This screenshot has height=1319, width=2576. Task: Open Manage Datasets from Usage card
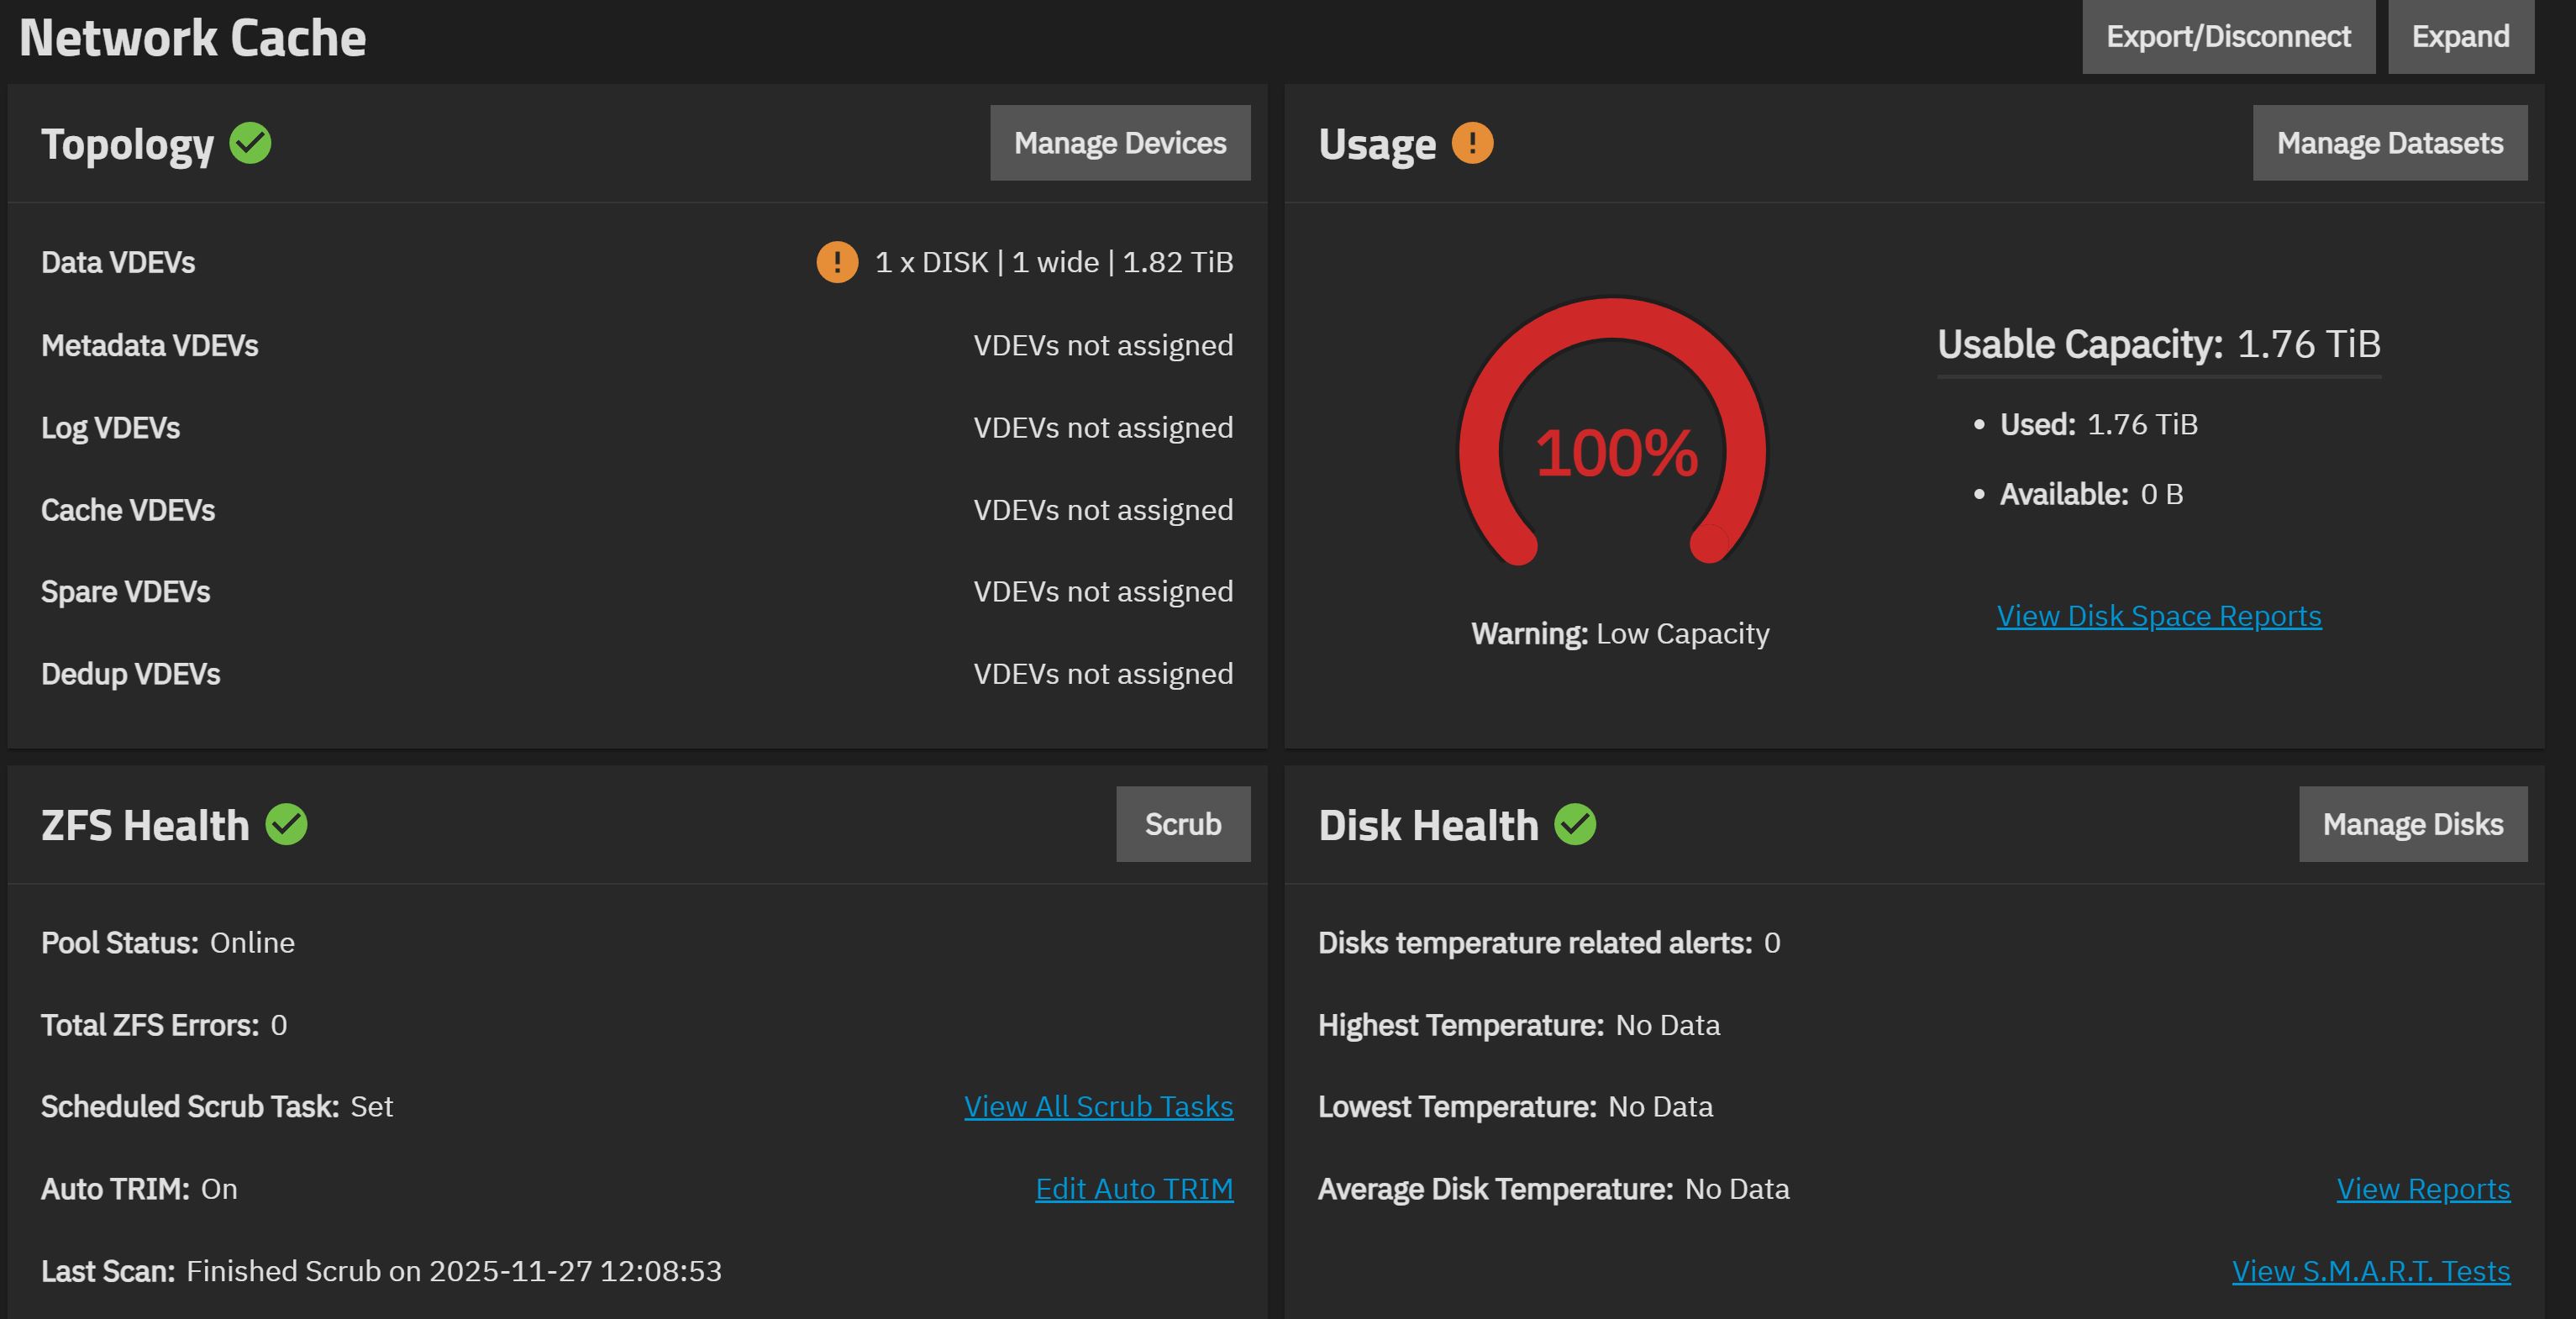tap(2389, 143)
